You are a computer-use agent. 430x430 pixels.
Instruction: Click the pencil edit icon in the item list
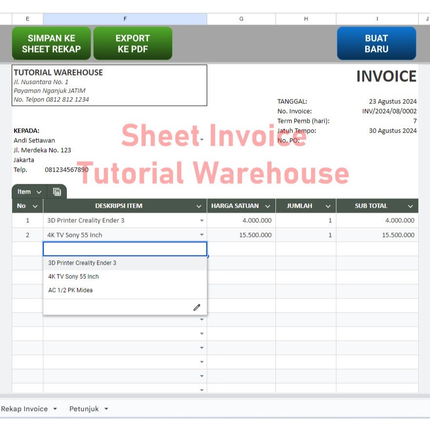(197, 307)
